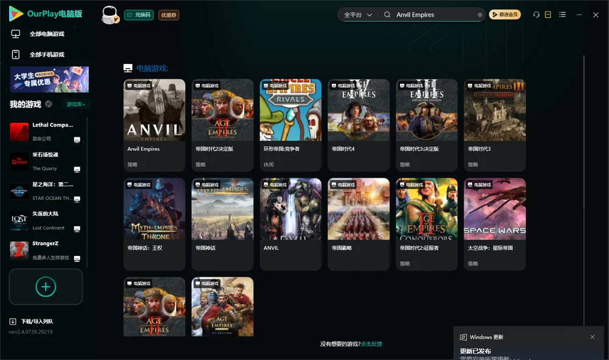Viewport: 609px width, 360px height.
Task: Click the 策略 tag under Anvil Empires
Action: (132, 164)
